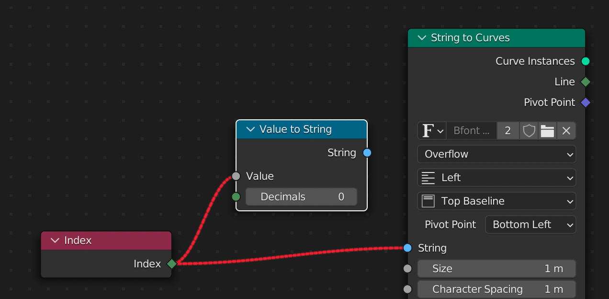This screenshot has width=609, height=299.
Task: Click the Value input socket
Action: click(x=236, y=176)
